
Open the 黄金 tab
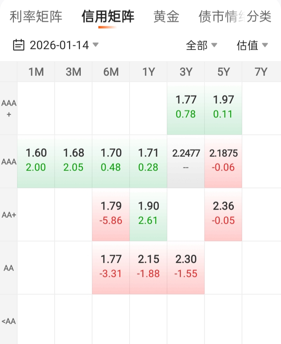pos(166,17)
